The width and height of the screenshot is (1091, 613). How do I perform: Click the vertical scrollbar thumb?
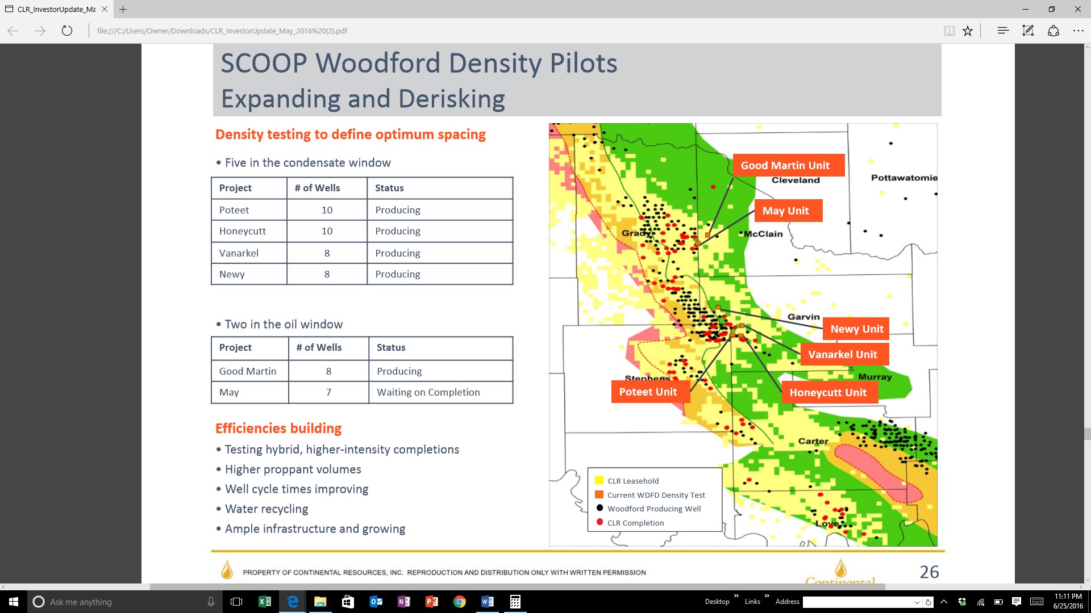click(1087, 434)
